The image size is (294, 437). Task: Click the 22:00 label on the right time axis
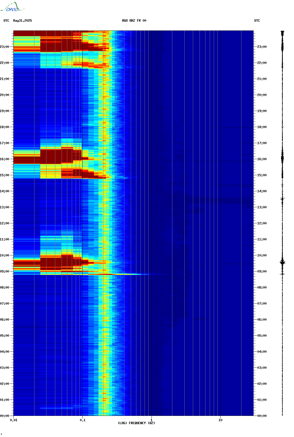262,63
